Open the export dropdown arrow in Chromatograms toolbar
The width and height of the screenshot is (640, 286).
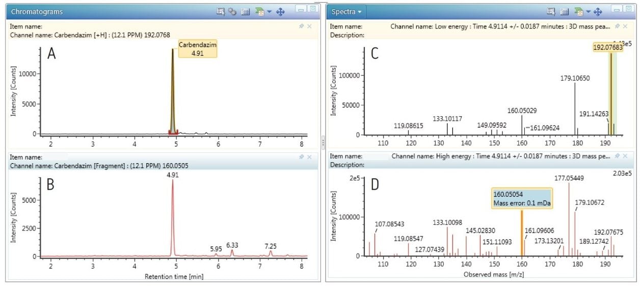coord(269,11)
